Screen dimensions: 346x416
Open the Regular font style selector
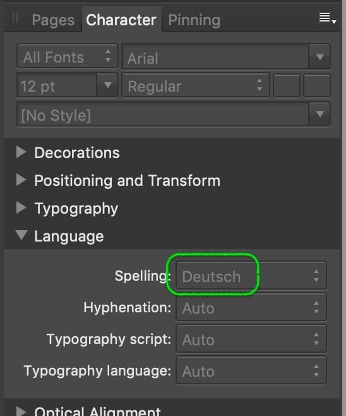196,85
